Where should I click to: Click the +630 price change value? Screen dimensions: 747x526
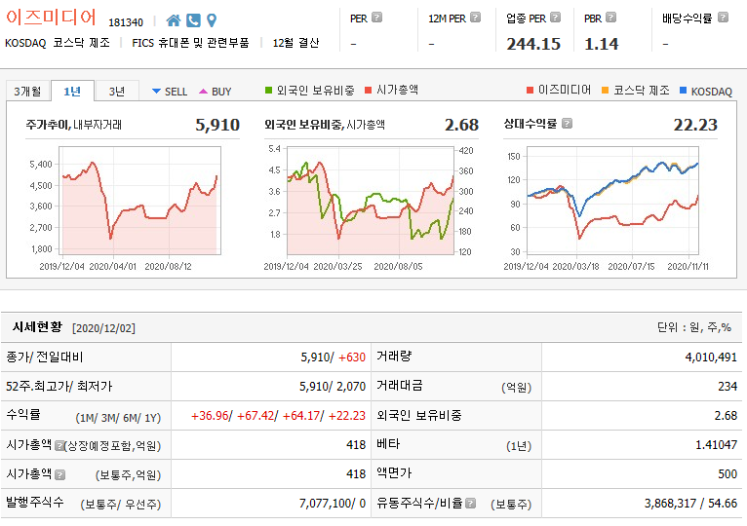[352, 357]
